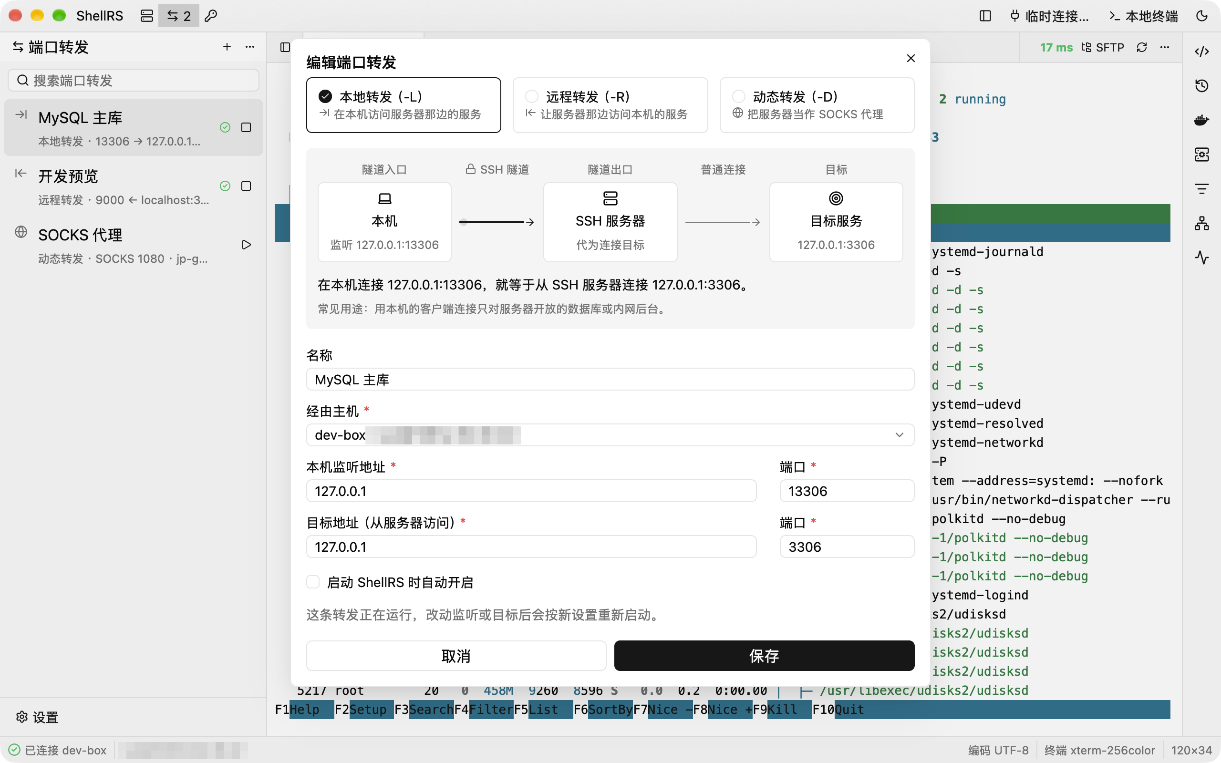
Task: Open the key management icon
Action: 211,16
